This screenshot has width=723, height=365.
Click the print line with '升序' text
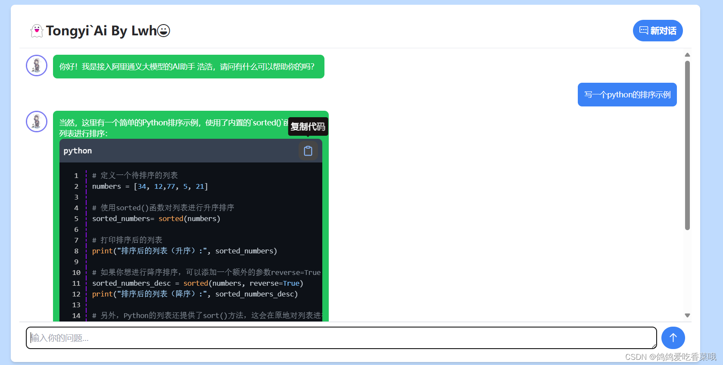(x=184, y=251)
